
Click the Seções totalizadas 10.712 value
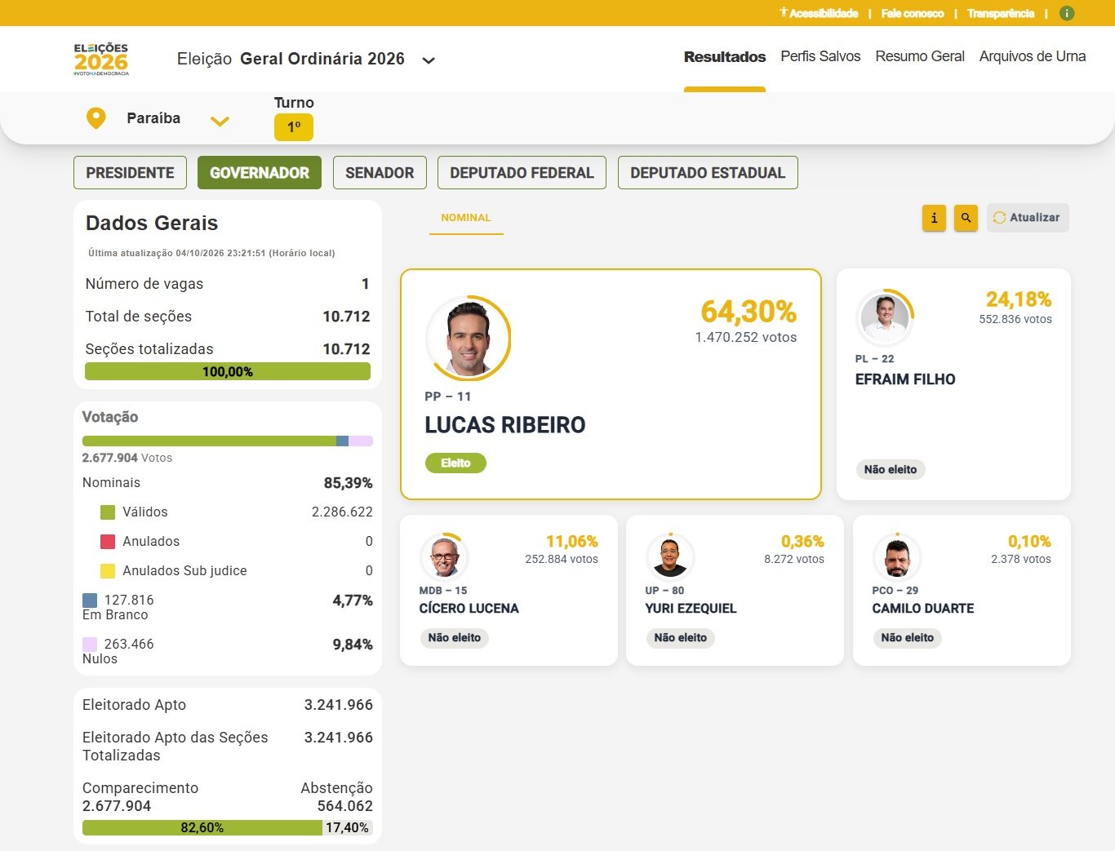point(346,349)
